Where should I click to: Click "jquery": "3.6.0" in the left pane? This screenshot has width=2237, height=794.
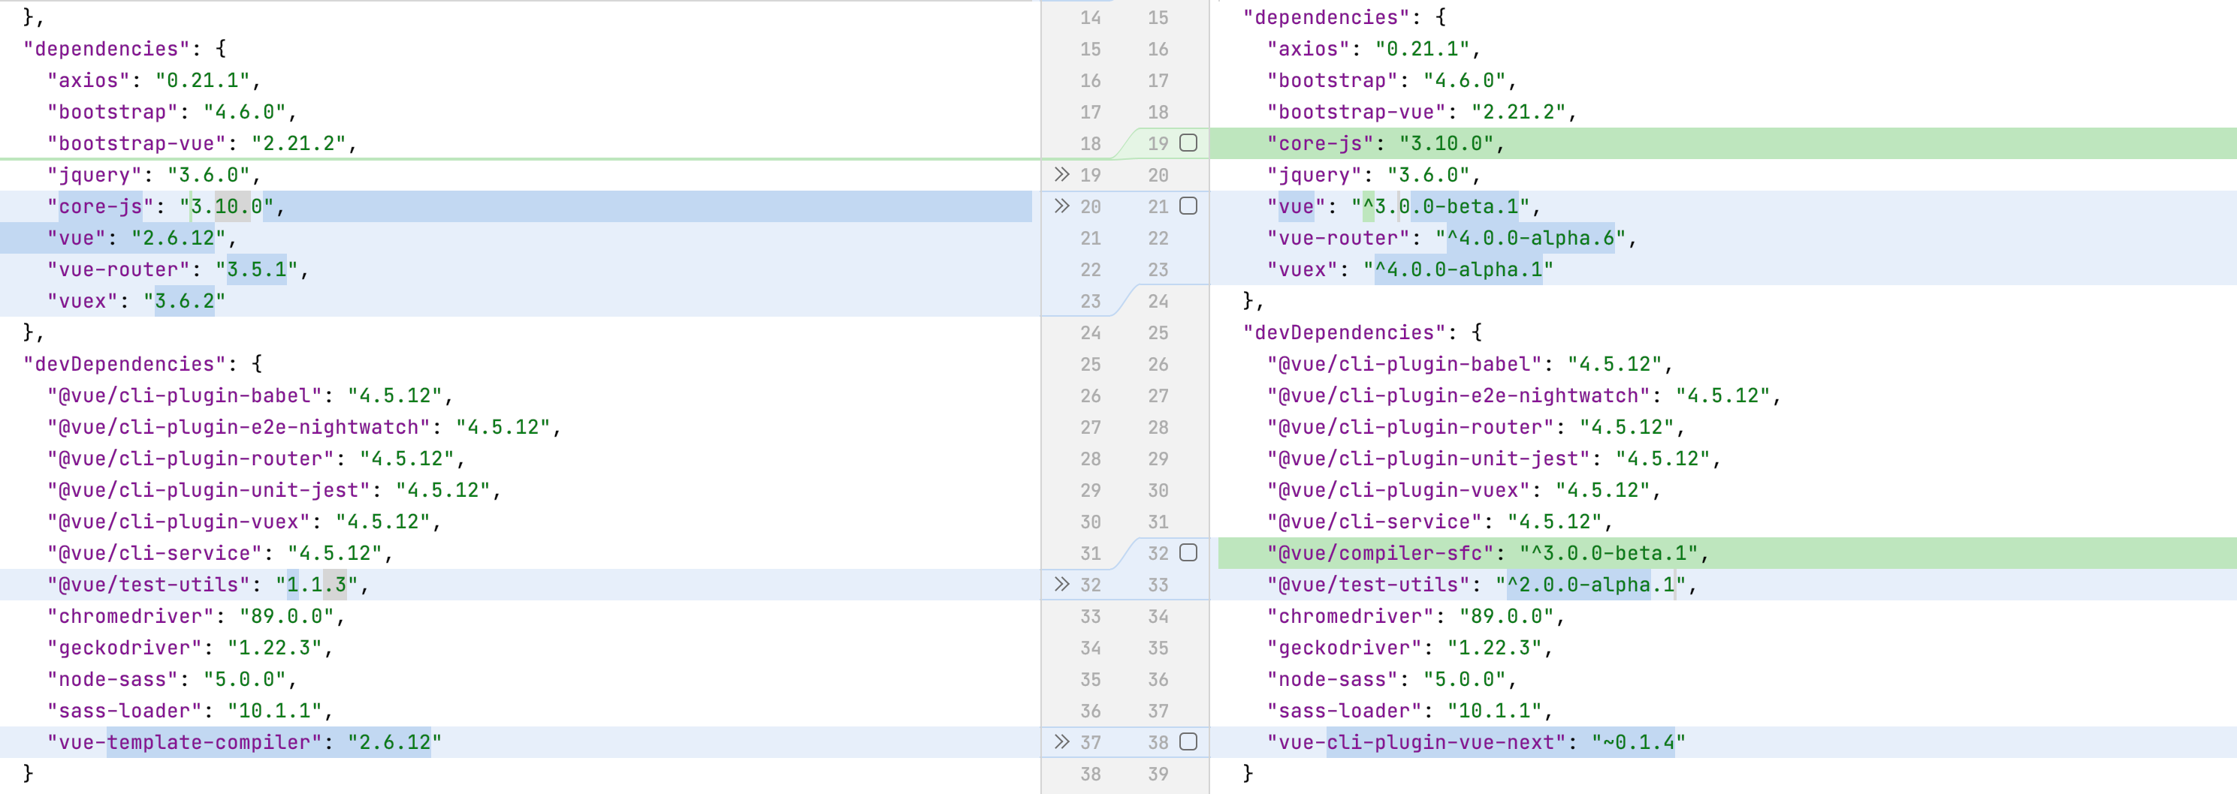tap(154, 176)
